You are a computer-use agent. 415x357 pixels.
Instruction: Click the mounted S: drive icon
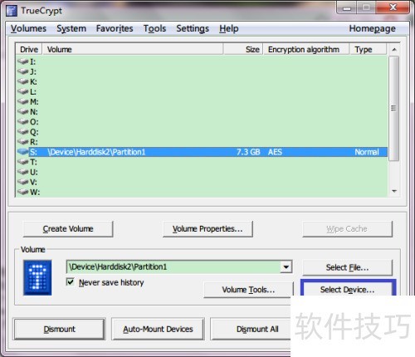(x=23, y=151)
